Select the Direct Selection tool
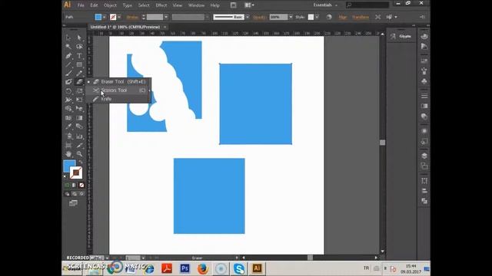The width and height of the screenshot is (492, 276). (x=79, y=38)
